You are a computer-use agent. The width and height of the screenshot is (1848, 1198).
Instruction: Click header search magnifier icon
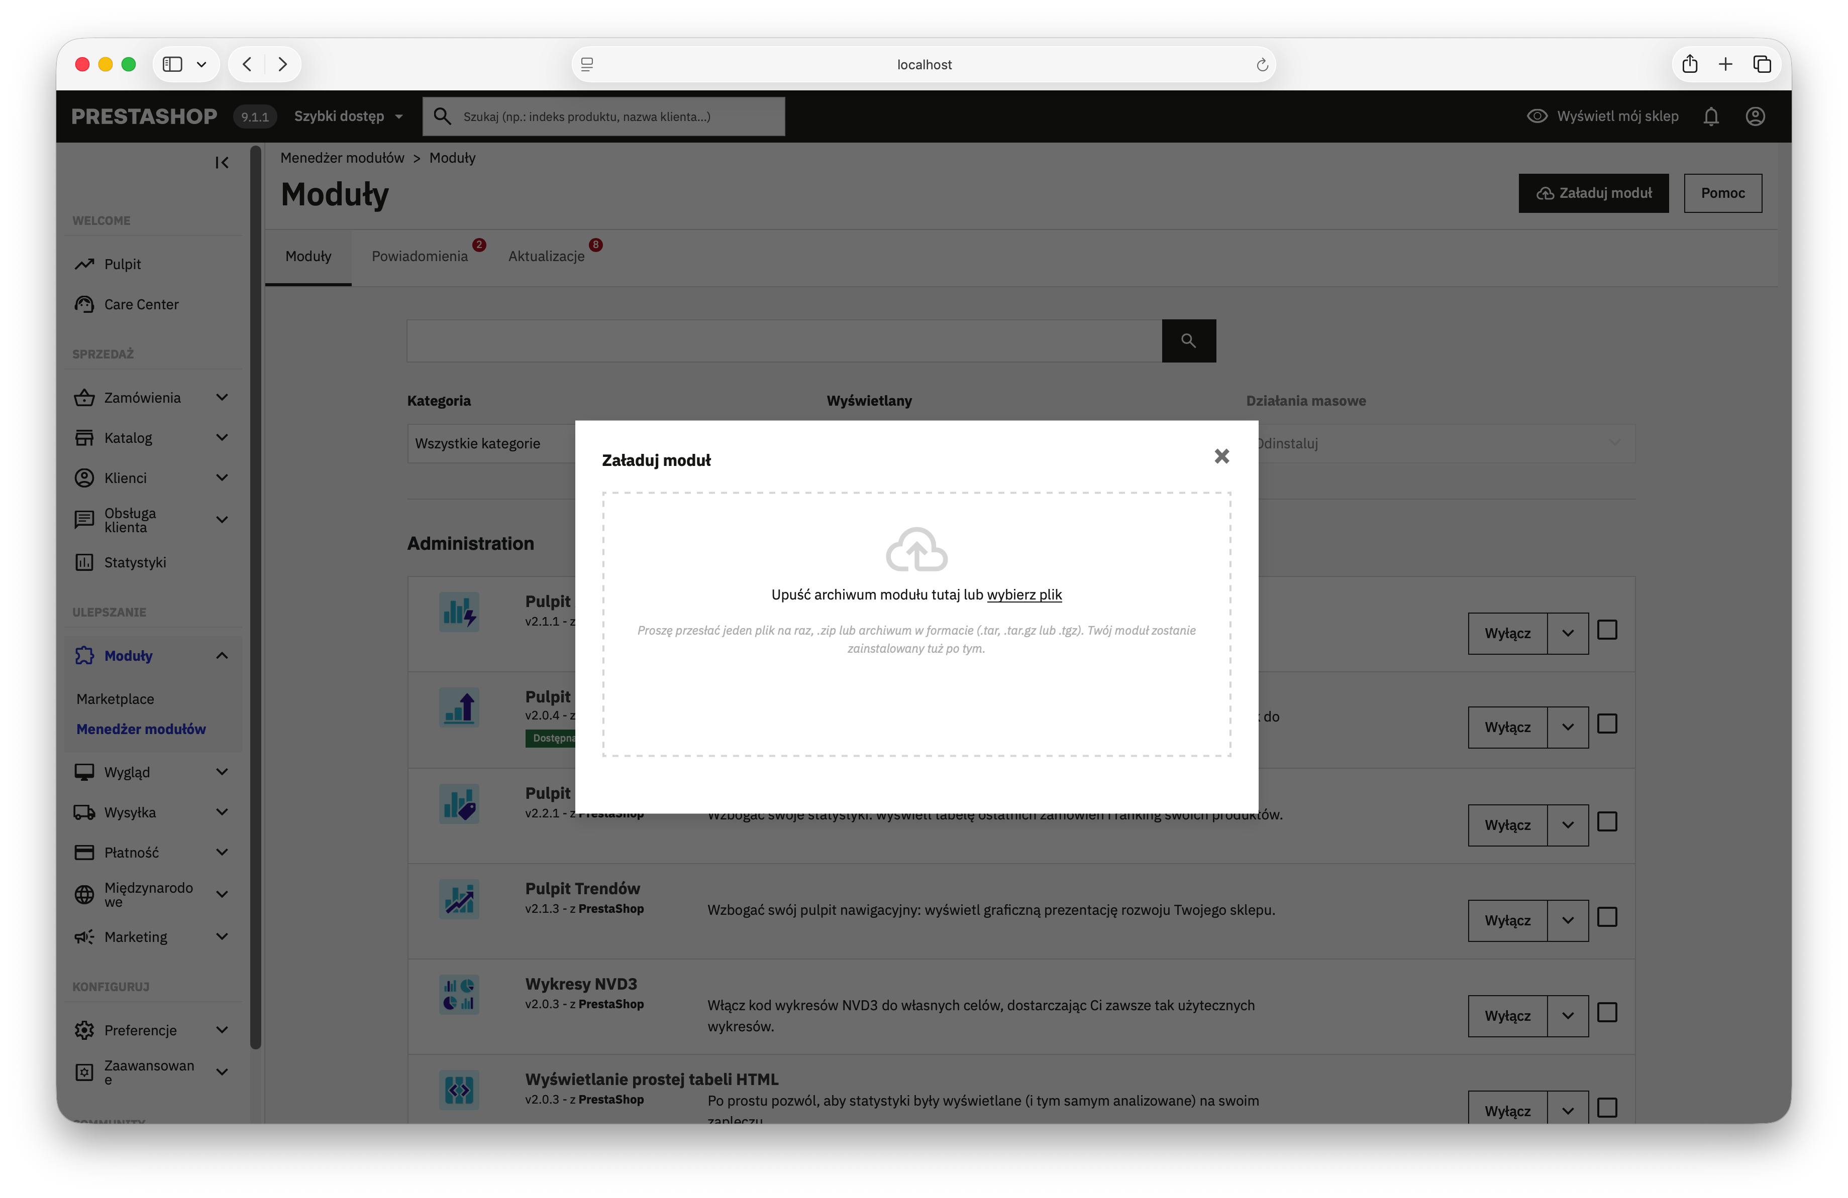[x=442, y=116]
